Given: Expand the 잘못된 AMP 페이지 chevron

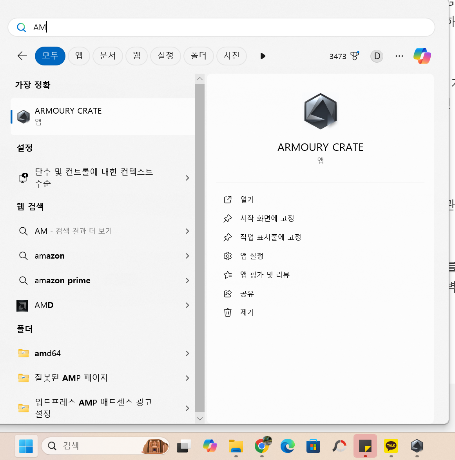Looking at the screenshot, I should 187,378.
